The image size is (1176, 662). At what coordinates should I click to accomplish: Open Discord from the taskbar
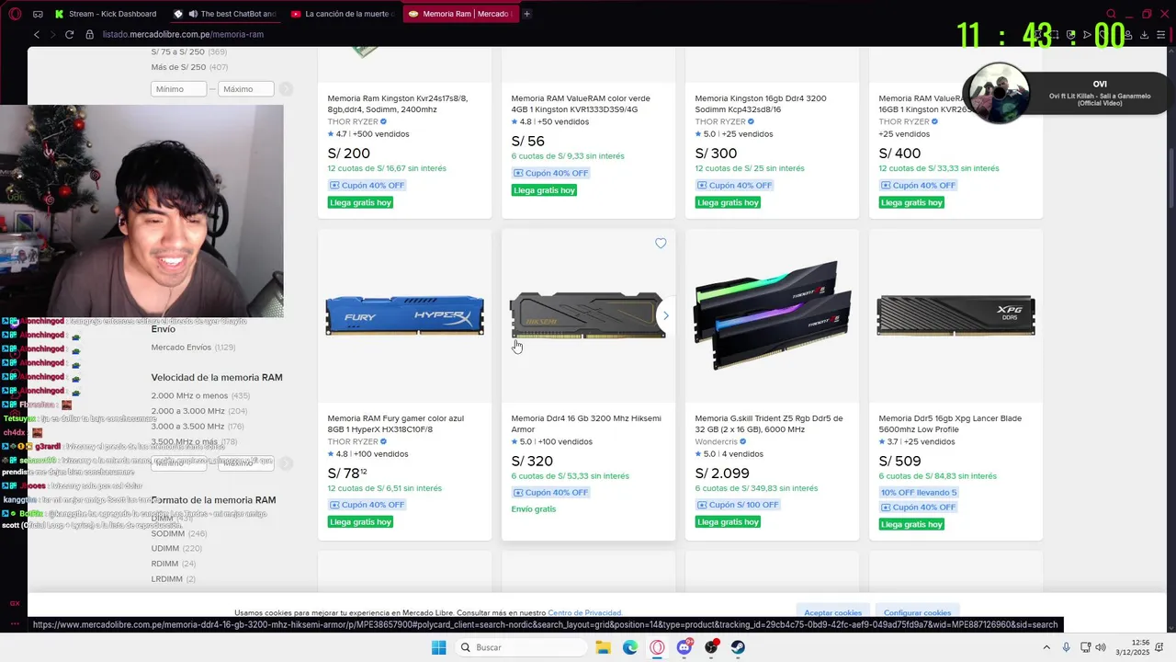(684, 647)
